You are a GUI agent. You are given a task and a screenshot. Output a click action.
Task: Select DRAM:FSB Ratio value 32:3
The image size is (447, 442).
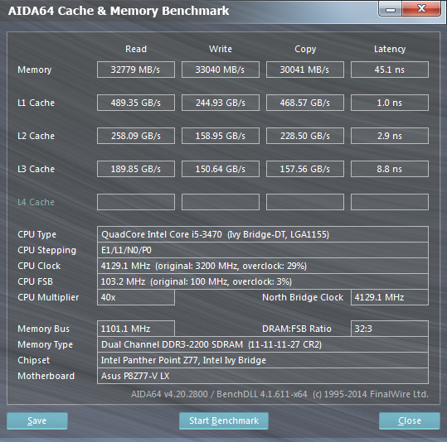point(390,329)
